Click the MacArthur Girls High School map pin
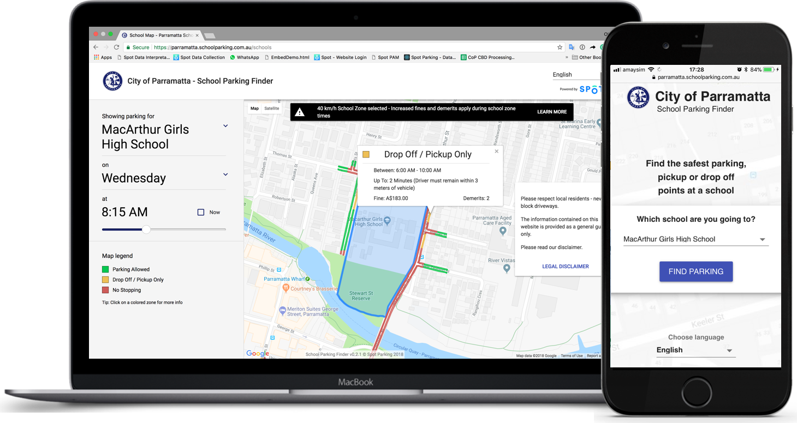Viewport: 797px width, 423px height. (387, 221)
